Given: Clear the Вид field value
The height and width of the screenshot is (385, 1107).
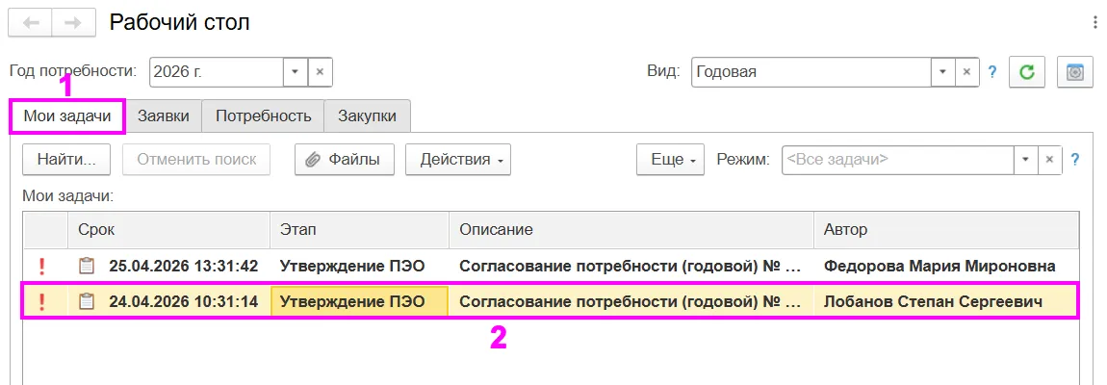Looking at the screenshot, I should [967, 71].
